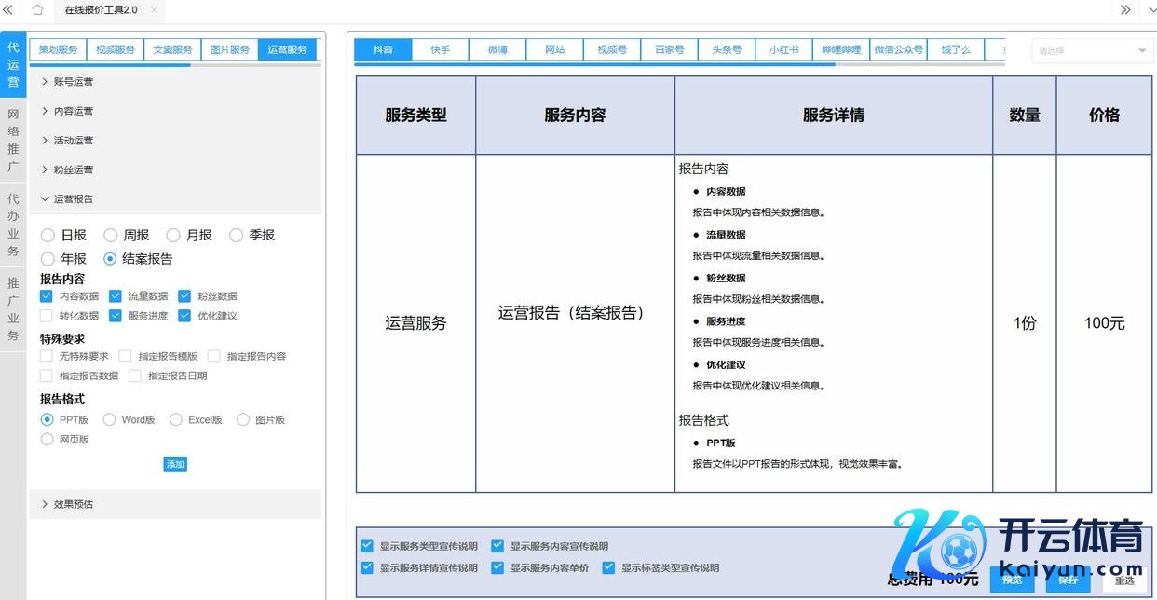Open the 请选择 dropdown
The width and height of the screenshot is (1157, 600).
[x=1092, y=51]
